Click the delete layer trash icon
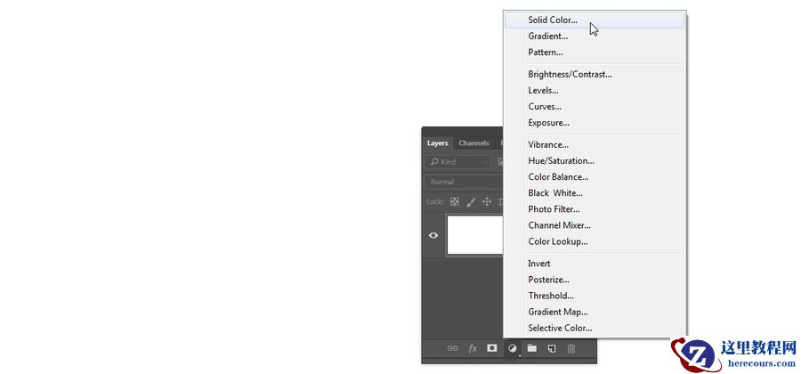Screen dimensions: 801x374 [x=571, y=348]
